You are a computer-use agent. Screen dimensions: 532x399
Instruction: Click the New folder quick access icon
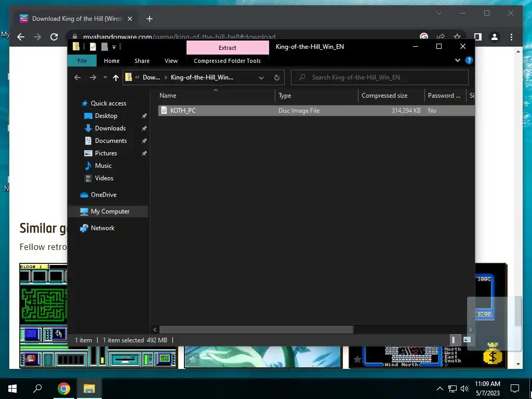click(104, 47)
